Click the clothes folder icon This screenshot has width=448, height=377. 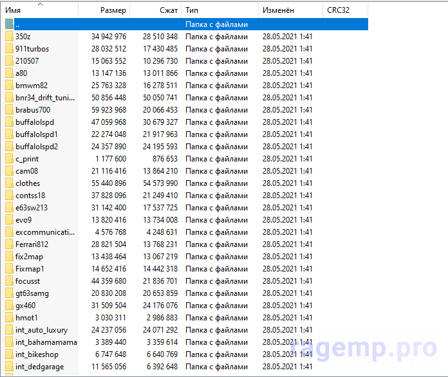click(x=9, y=183)
